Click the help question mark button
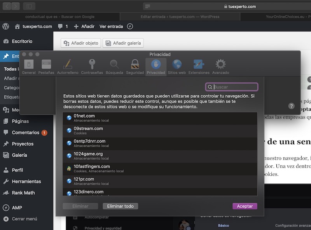 [x=291, y=106]
